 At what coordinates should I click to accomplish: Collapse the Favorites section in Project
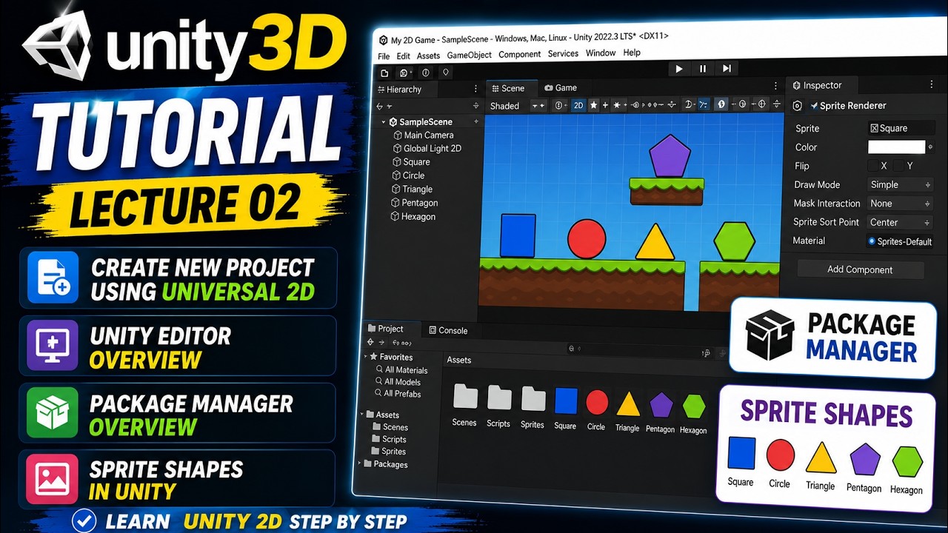tap(366, 357)
